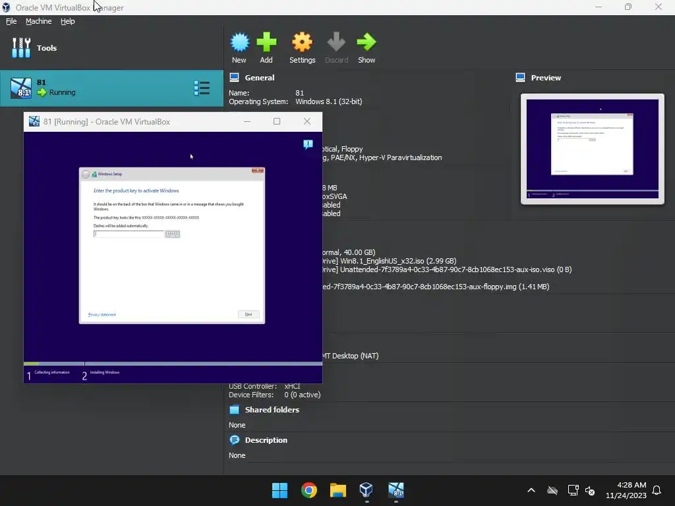Launch Google Chrome from taskbar
This screenshot has height=506, width=675.
point(308,490)
